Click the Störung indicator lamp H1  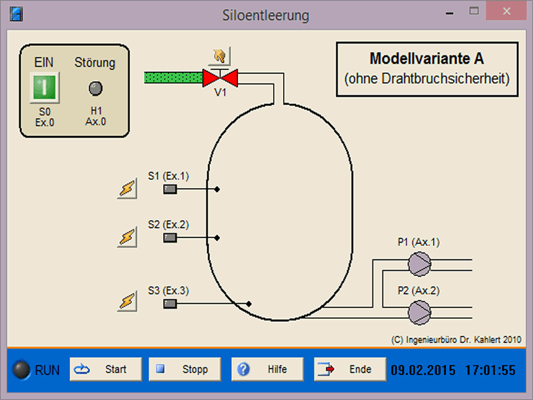point(95,87)
